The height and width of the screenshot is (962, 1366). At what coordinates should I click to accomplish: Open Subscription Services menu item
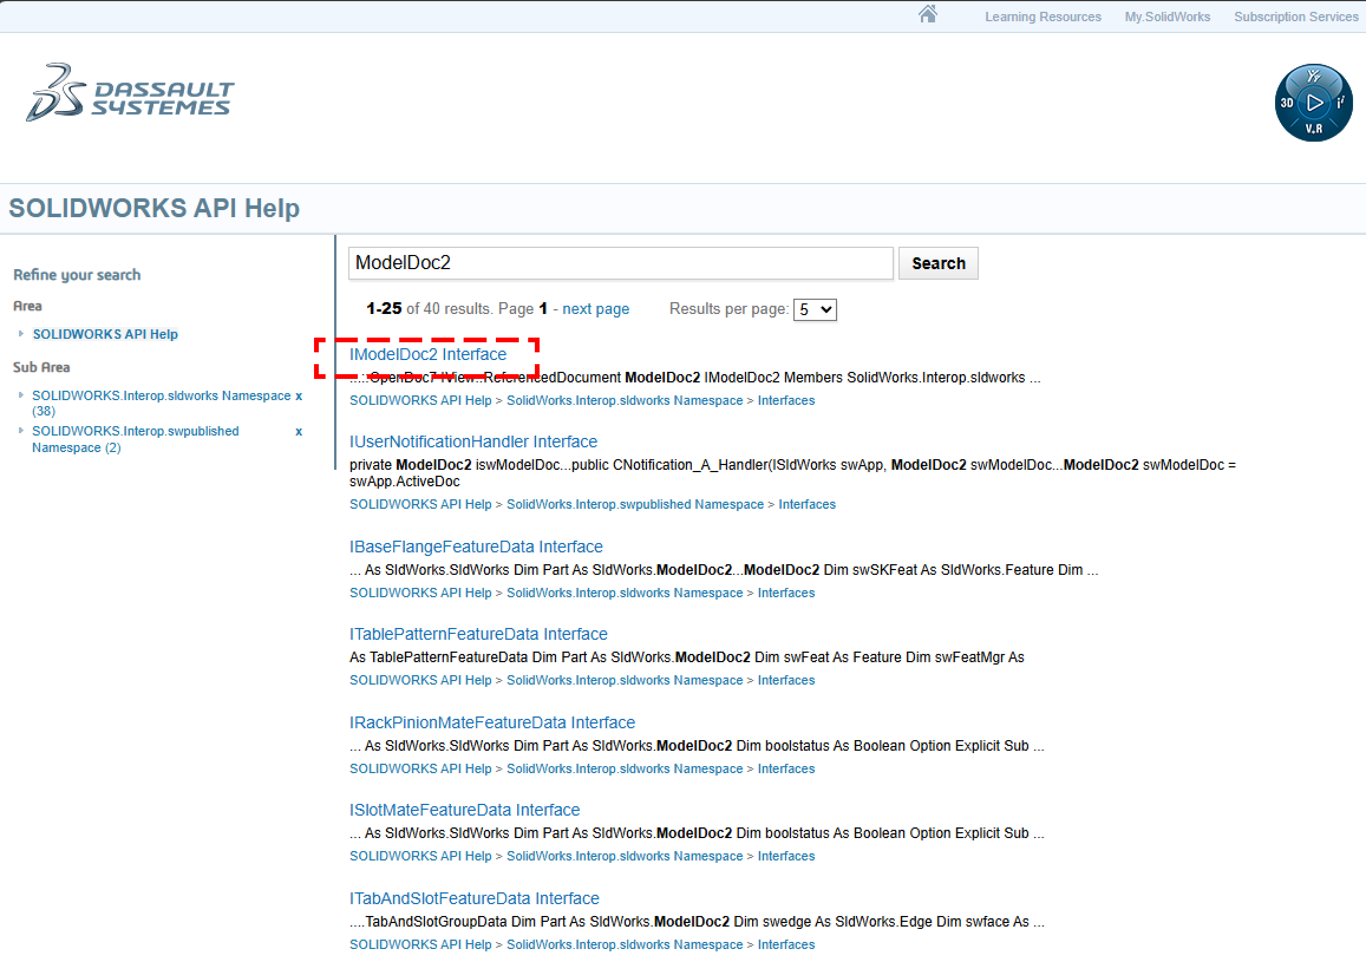tap(1295, 17)
